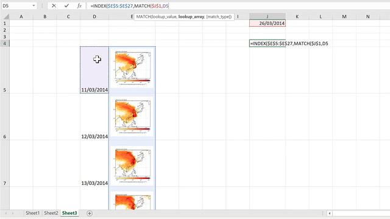
Task: Select cell D5 with date 11/03/2014
Action: click(94, 70)
